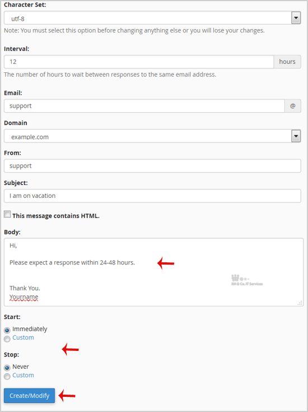Viewport: 308px width, 412px height.
Task: Click the Create/Modify button
Action: click(x=30, y=395)
